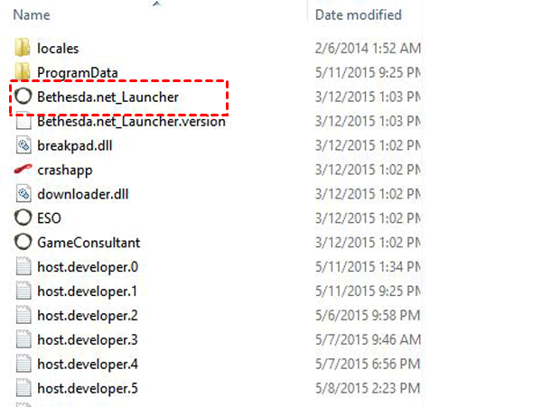Select the host.developer.4 file
Image resolution: width=542 pixels, height=407 pixels.
pyautogui.click(x=88, y=365)
